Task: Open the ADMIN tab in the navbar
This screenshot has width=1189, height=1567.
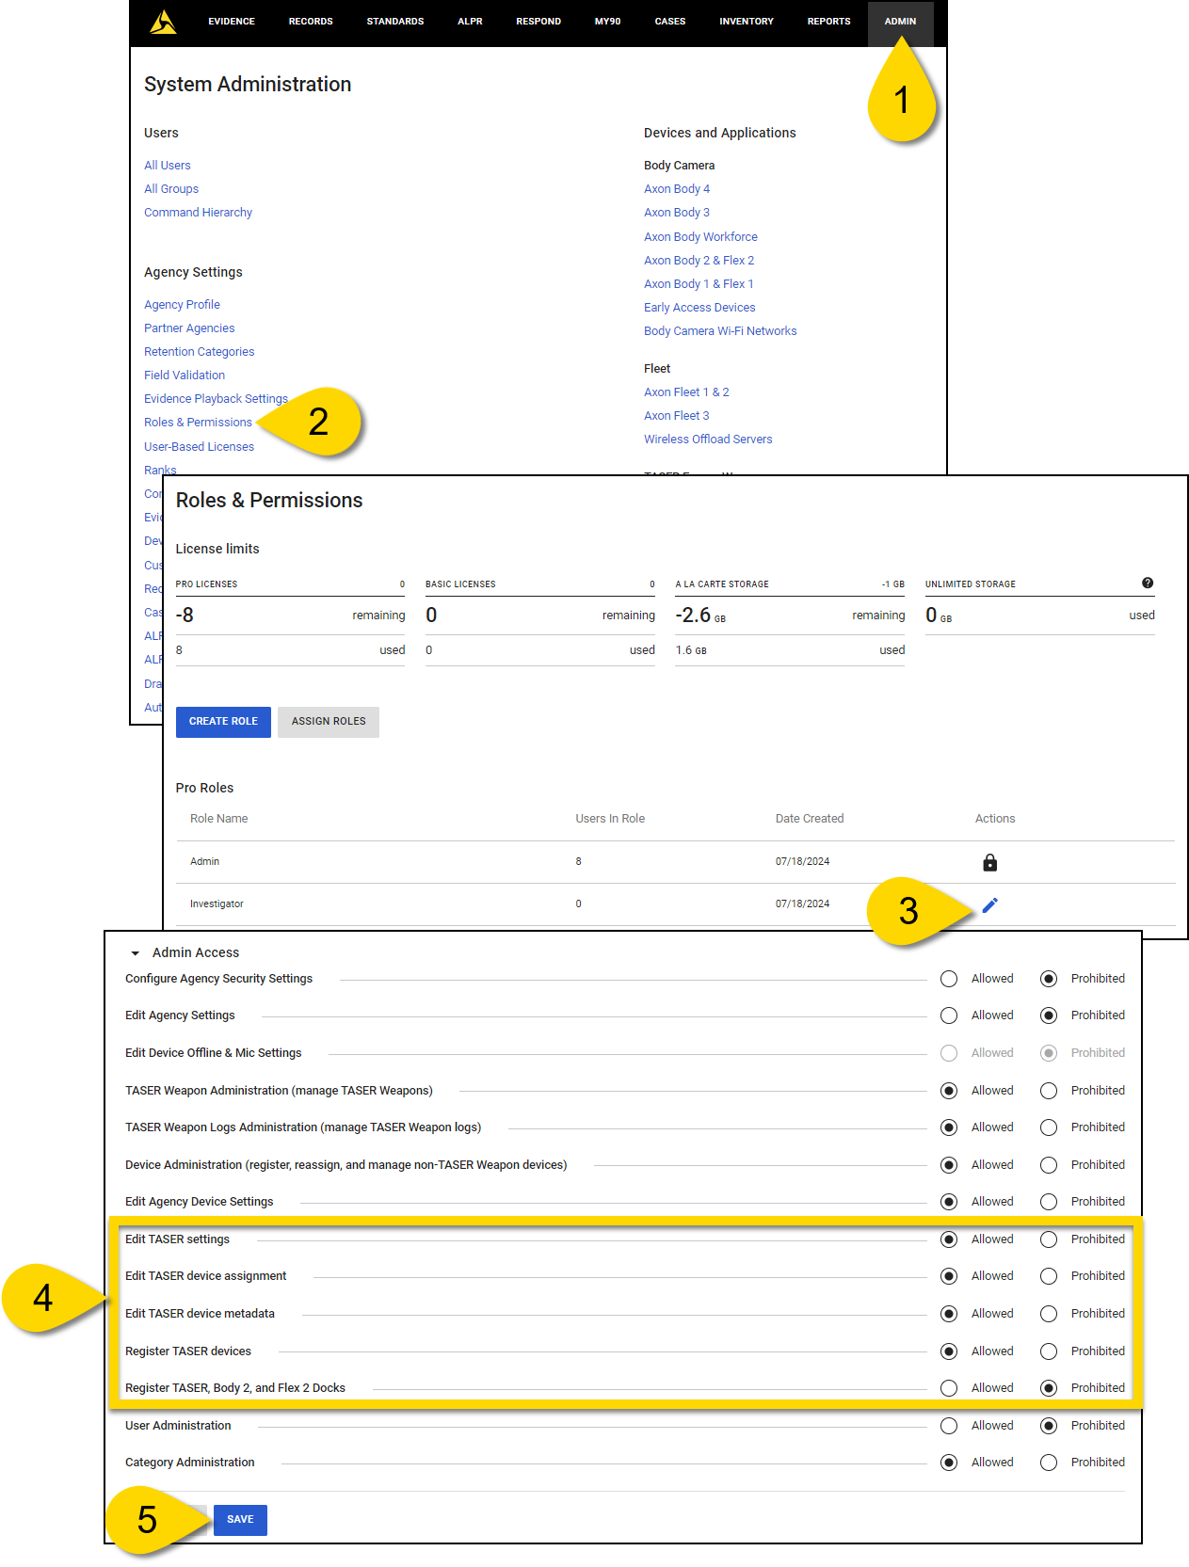Action: 900,22
